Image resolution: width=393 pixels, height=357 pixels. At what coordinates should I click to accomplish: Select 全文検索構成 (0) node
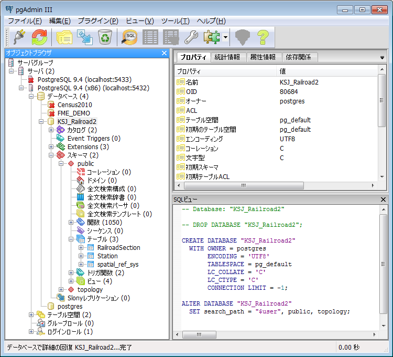112,189
